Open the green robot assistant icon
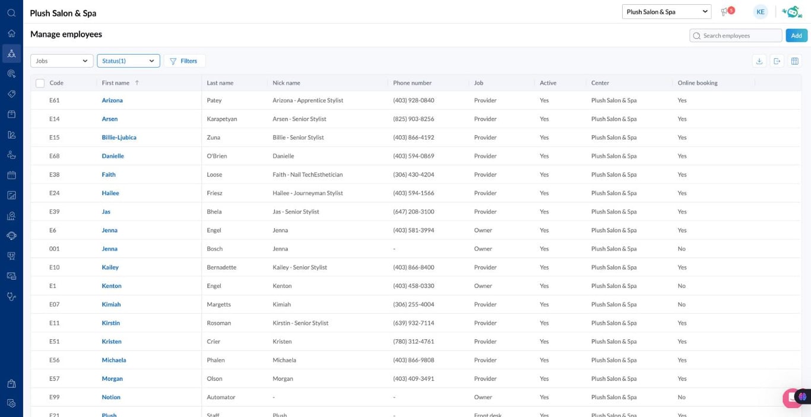The image size is (811, 417). point(791,12)
